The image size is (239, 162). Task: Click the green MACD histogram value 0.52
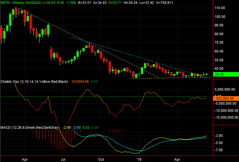[86, 127]
